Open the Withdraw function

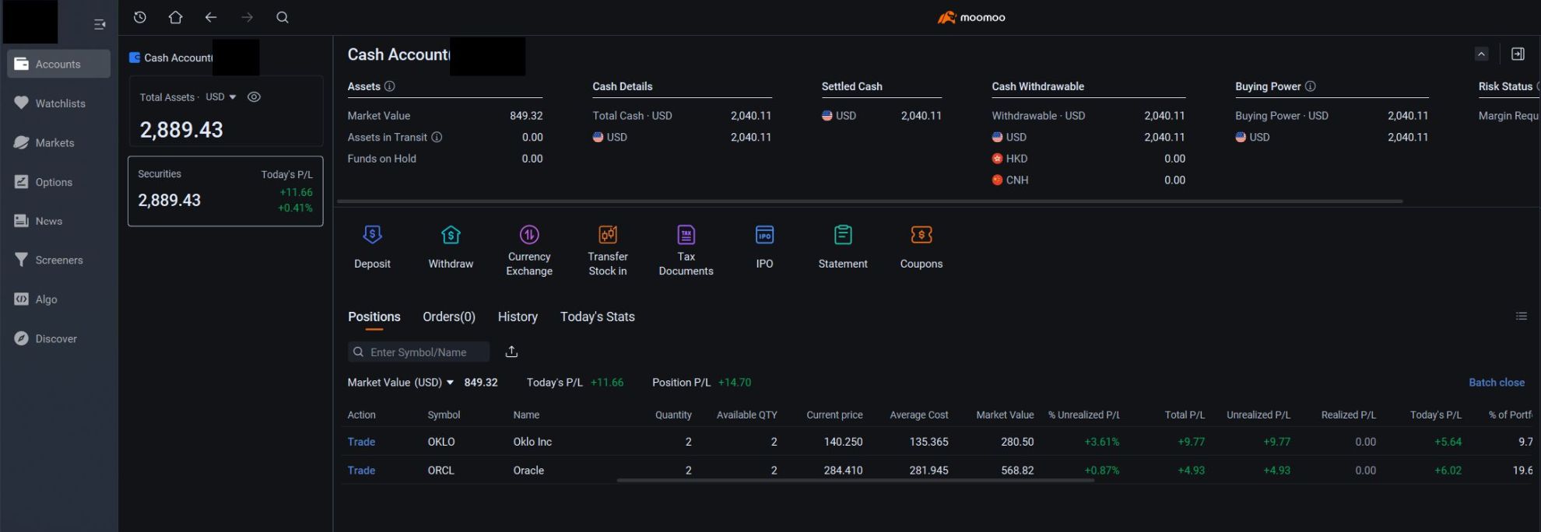click(451, 247)
